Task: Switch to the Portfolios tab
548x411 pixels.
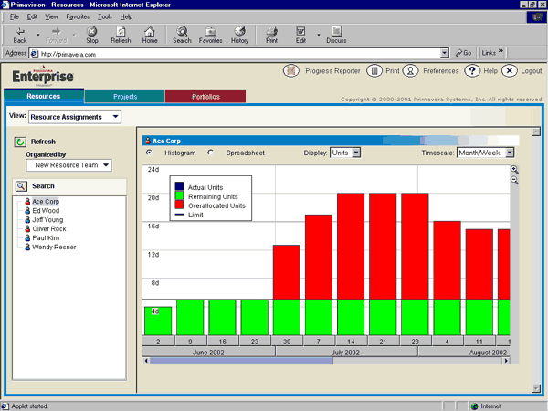Action: pyautogui.click(x=205, y=97)
